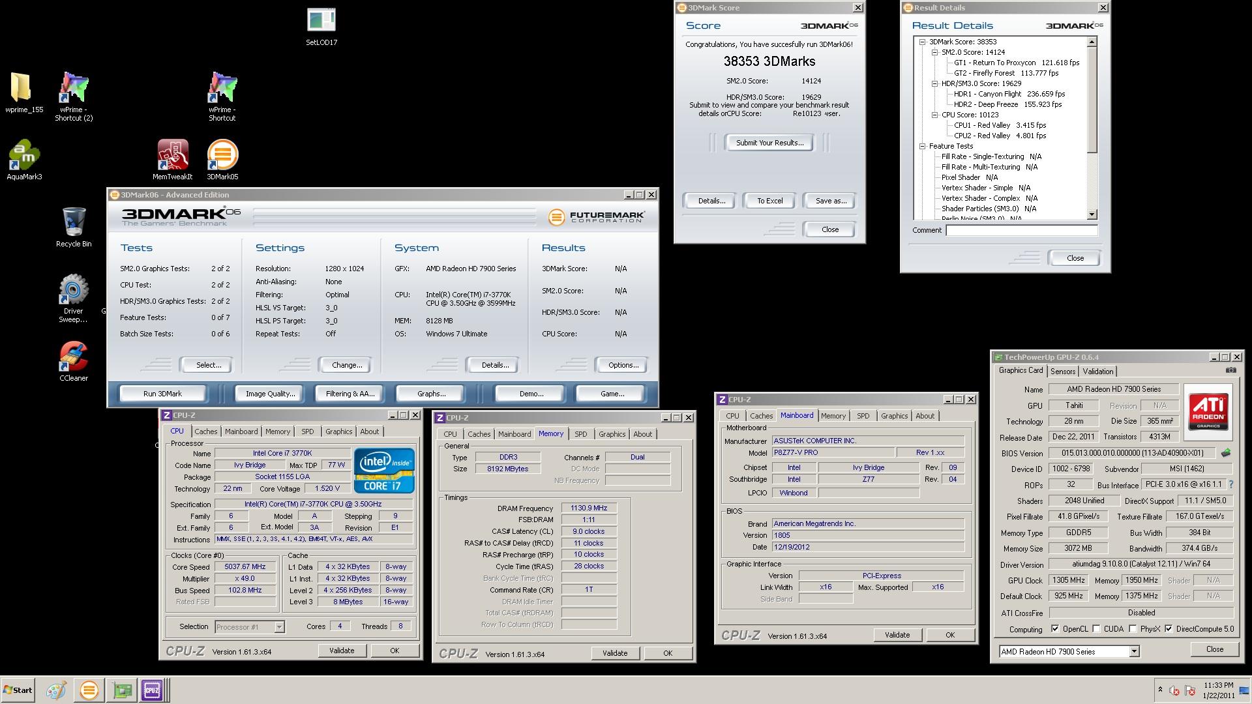
Task: Click the Bus Interface question mark icon
Action: [x=1231, y=484]
